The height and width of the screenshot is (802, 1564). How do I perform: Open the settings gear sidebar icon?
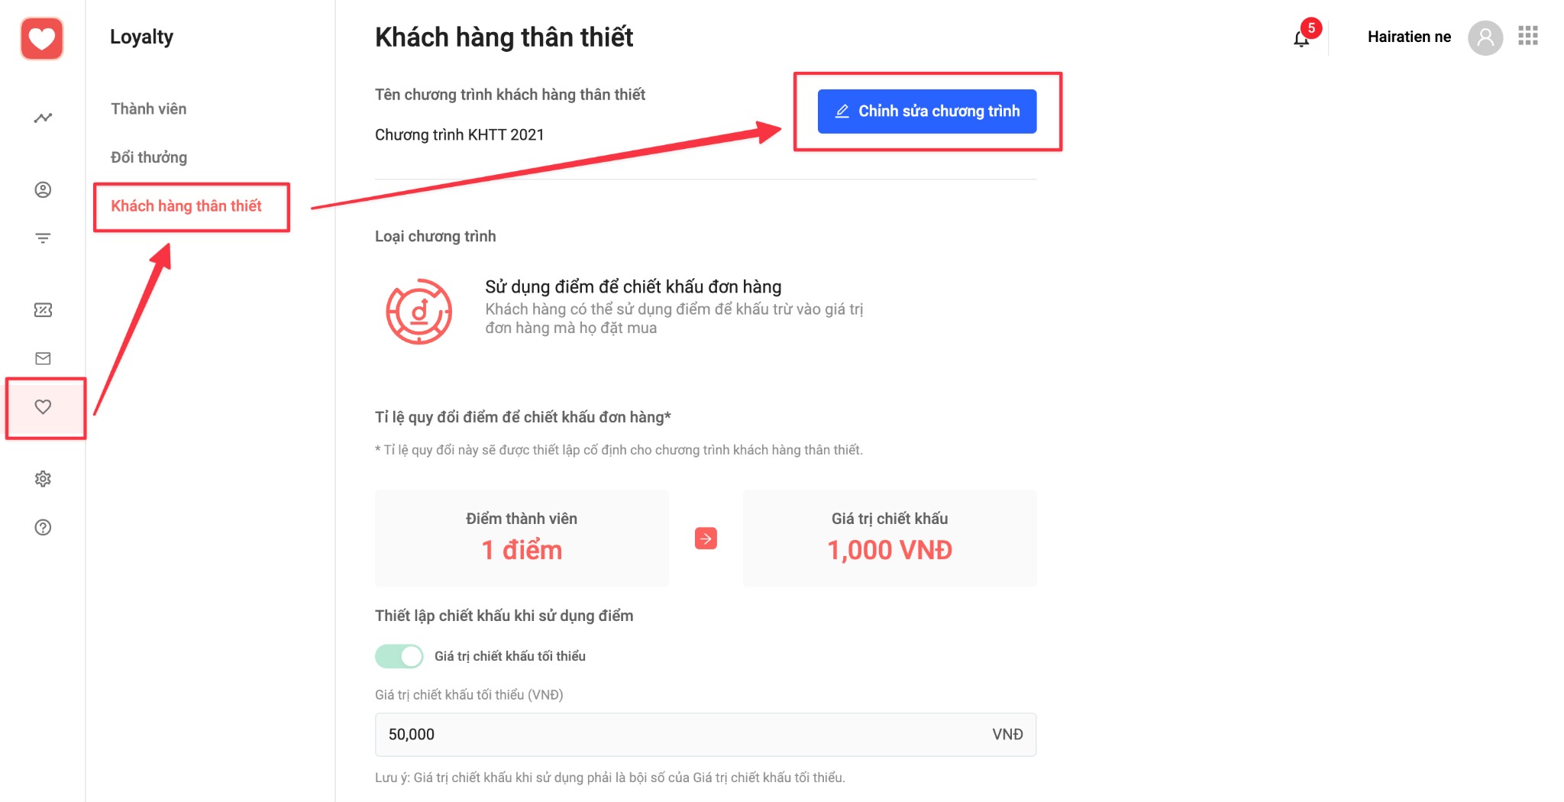(x=43, y=479)
